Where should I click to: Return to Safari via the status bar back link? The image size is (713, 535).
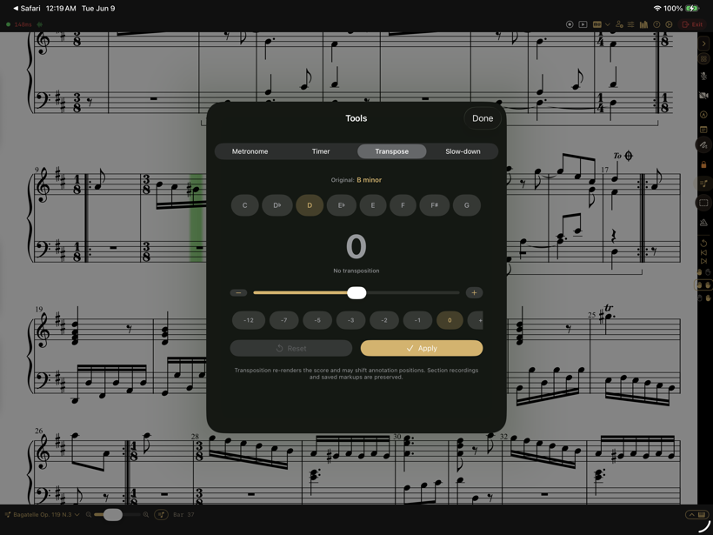point(27,8)
